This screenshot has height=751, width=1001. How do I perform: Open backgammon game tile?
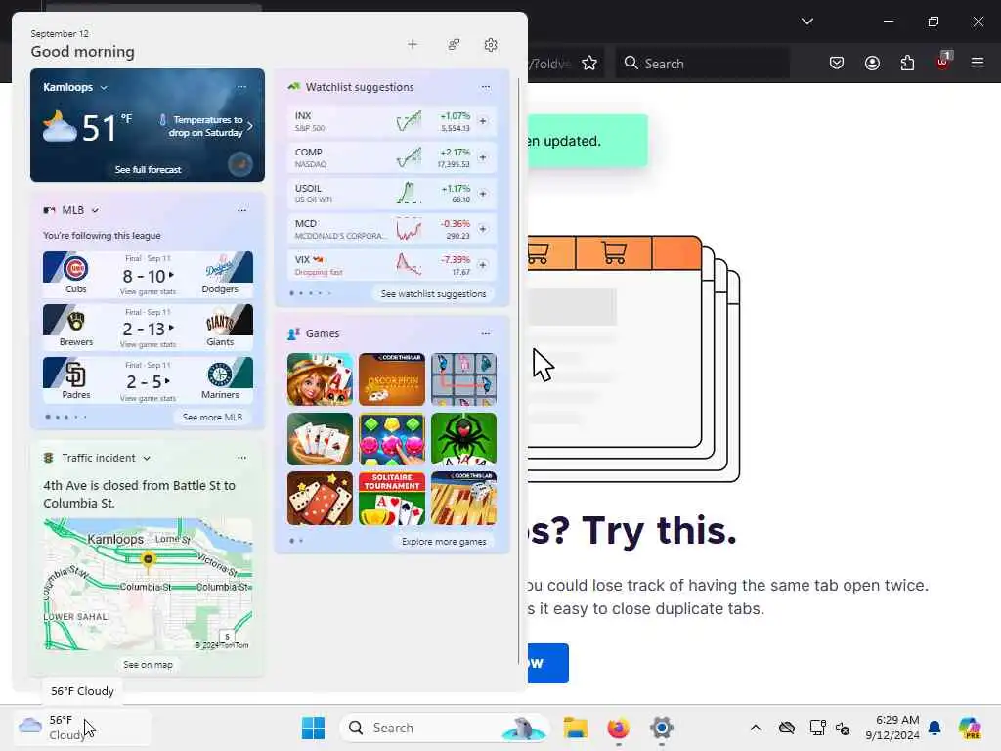pyautogui.click(x=463, y=498)
